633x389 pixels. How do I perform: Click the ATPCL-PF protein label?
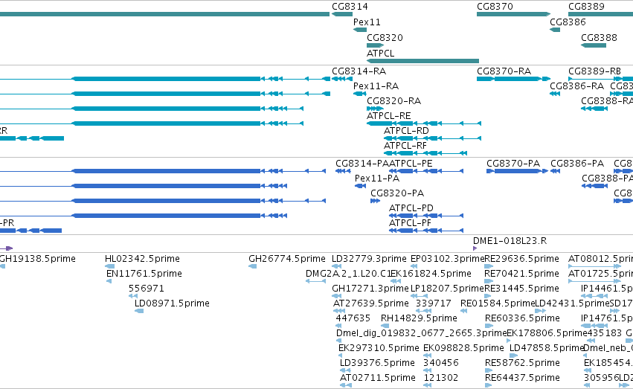pyautogui.click(x=410, y=223)
